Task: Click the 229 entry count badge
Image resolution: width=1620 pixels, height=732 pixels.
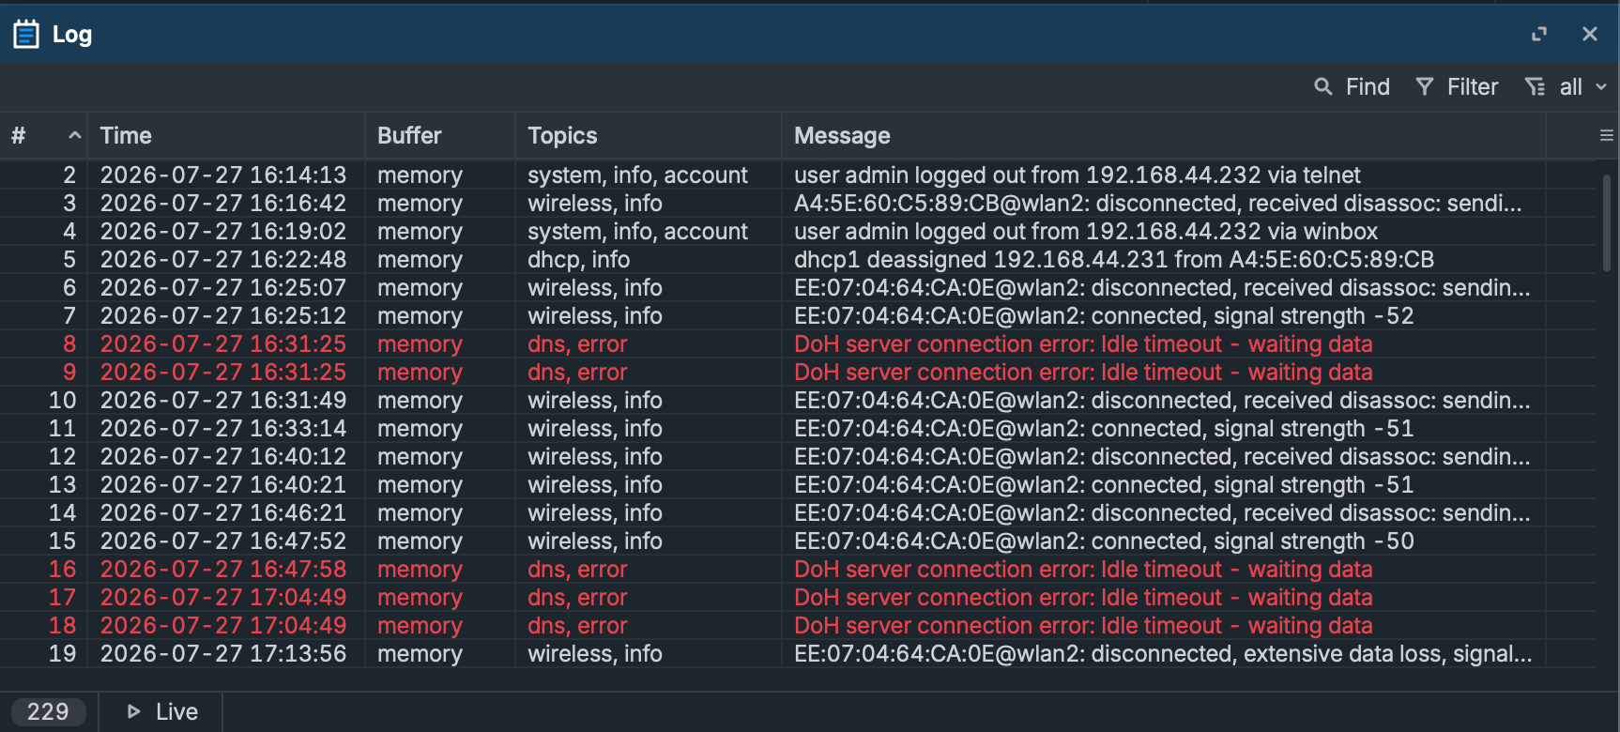Action: click(x=48, y=712)
